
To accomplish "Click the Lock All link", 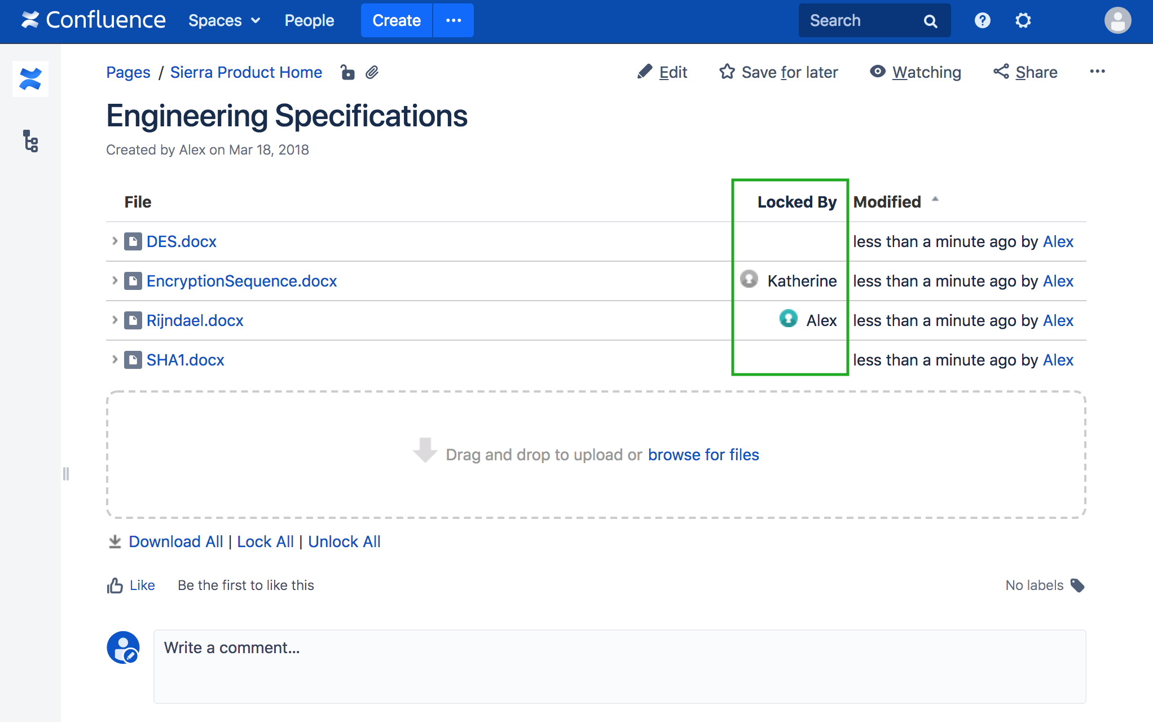I will 265,541.
